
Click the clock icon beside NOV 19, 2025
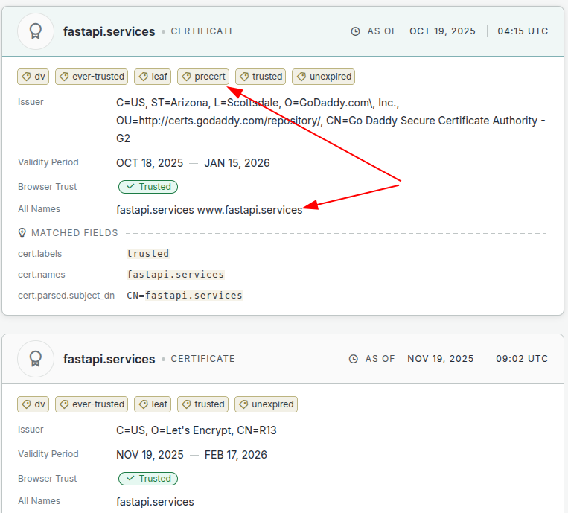pos(354,359)
